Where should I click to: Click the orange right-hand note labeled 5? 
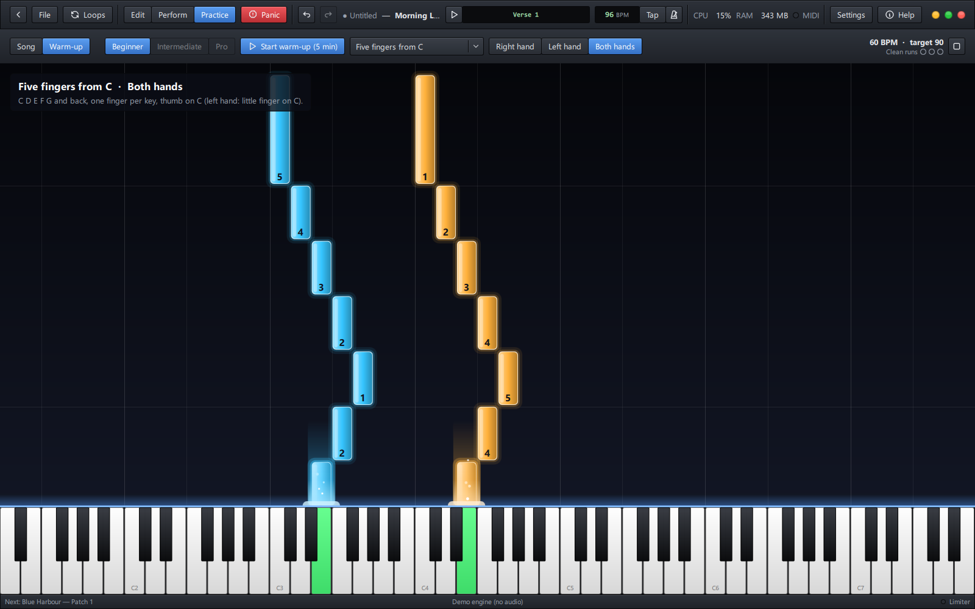[x=508, y=378]
